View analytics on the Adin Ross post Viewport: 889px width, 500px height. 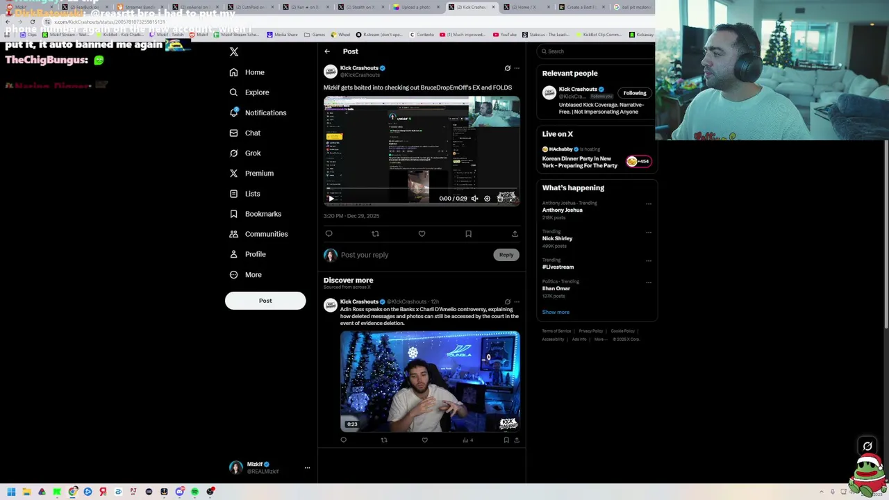(x=467, y=440)
